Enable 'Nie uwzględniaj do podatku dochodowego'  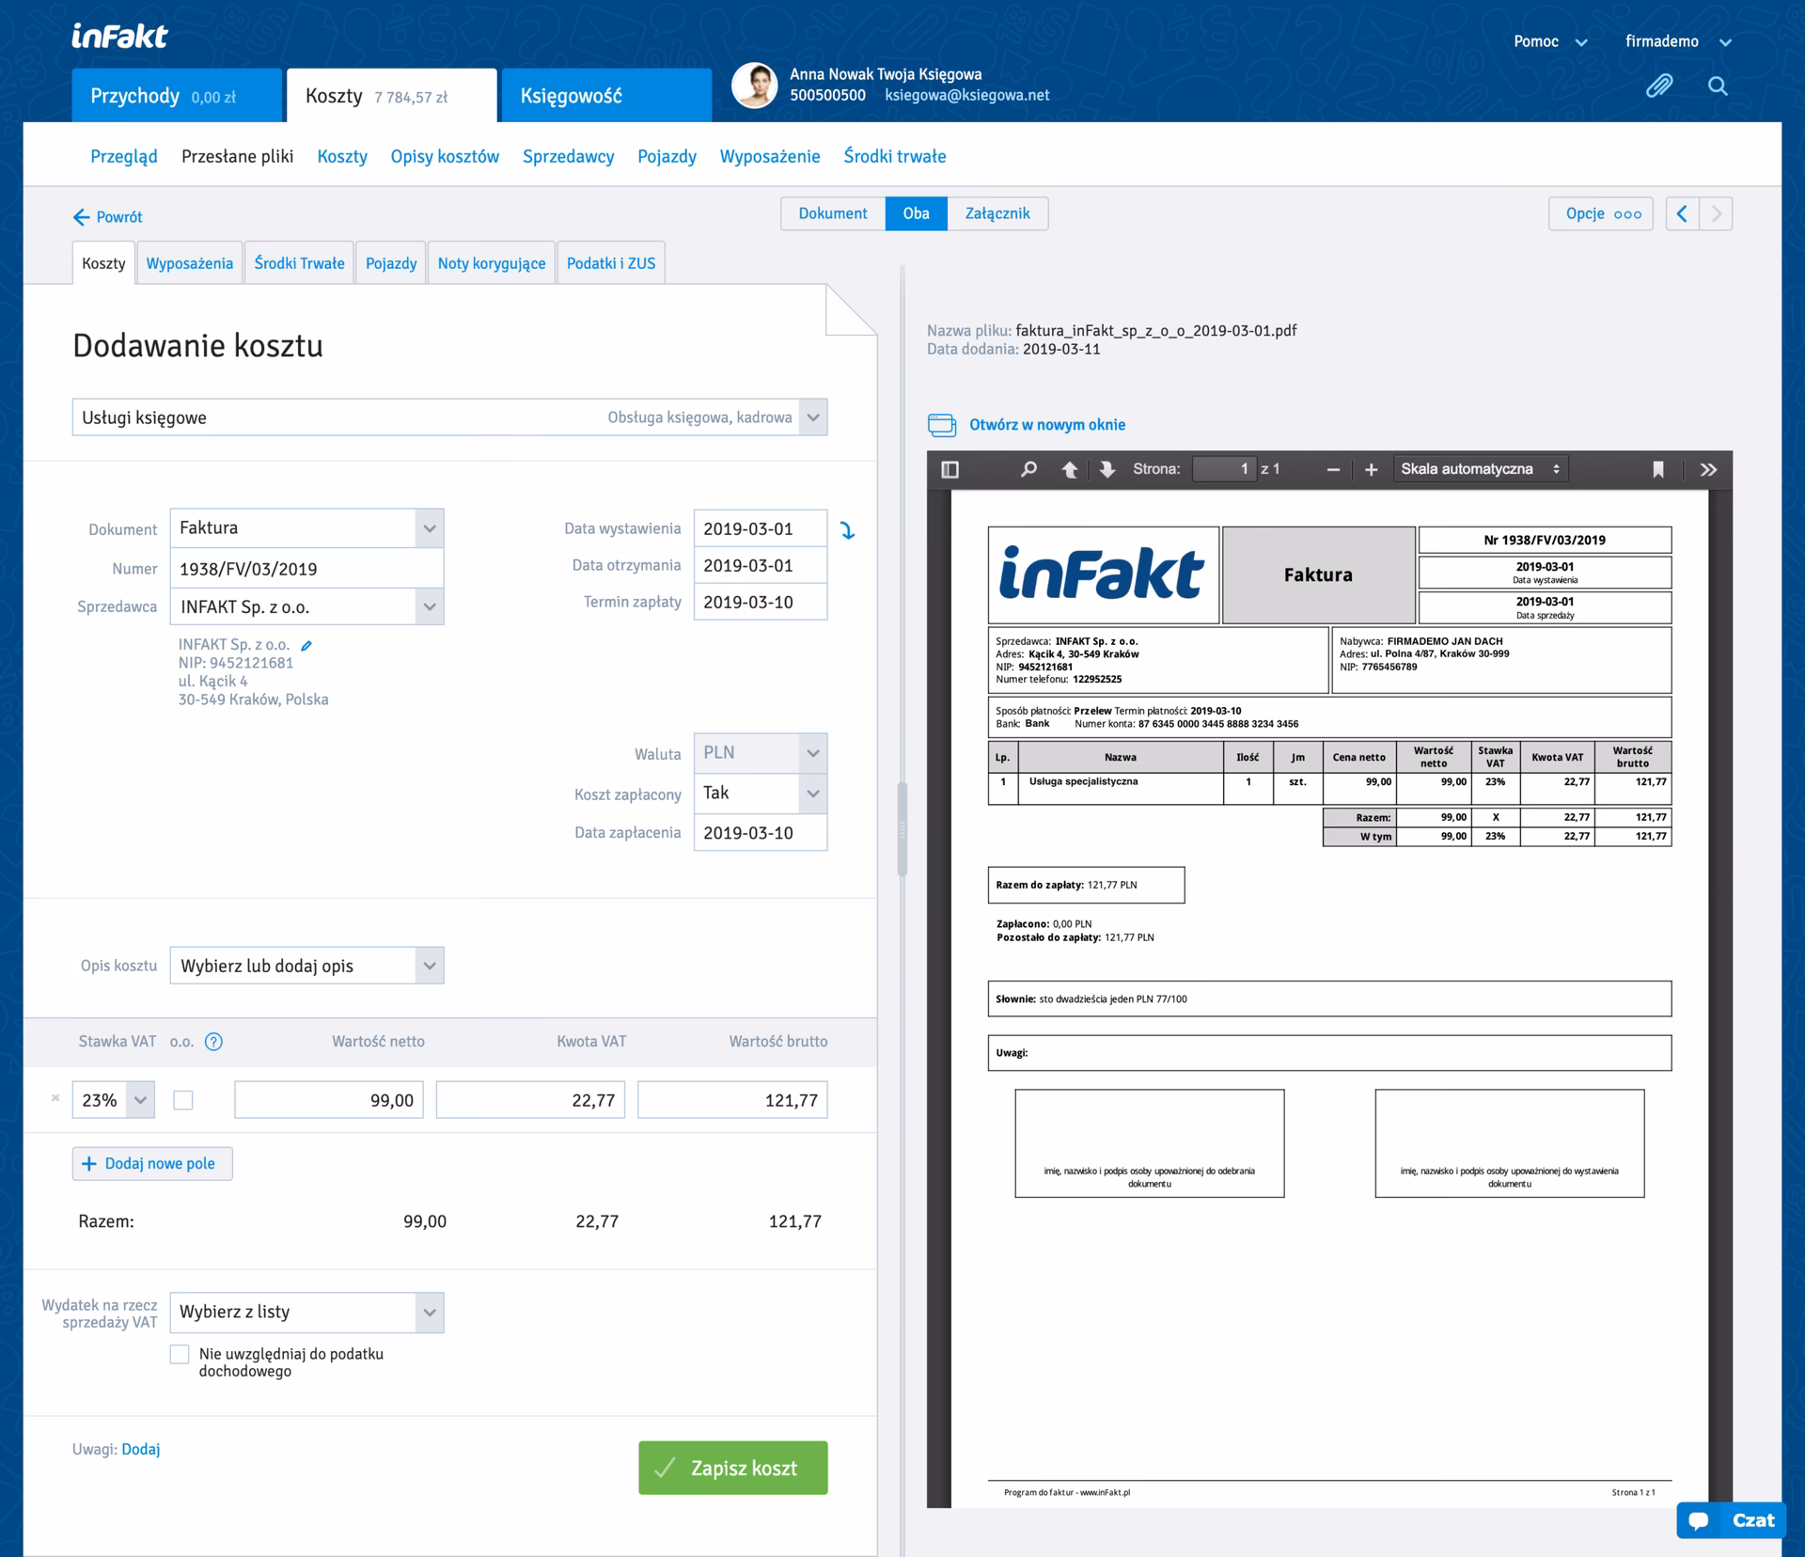click(x=180, y=1354)
